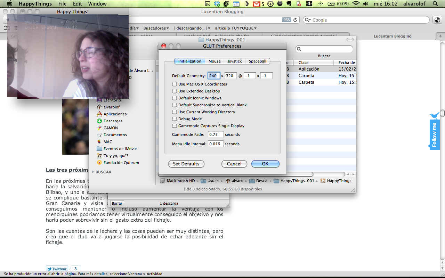Click the Spotlight magnifying glass
445x278 pixels.
tap(435, 4)
